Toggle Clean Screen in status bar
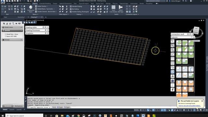The image size is (208, 117). click(x=204, y=110)
